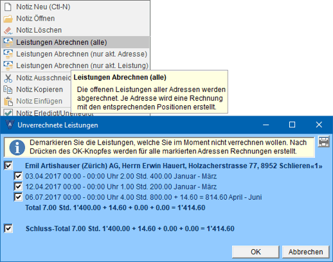The width and height of the screenshot is (333, 262).
Task: Click the Abbrechen button
Action: 305,252
